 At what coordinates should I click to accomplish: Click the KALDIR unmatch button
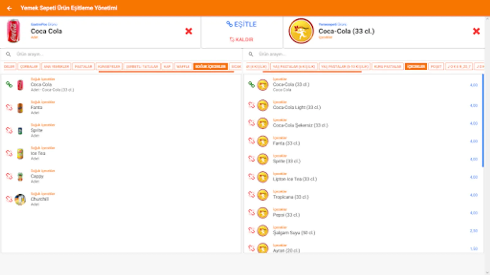[x=241, y=39]
